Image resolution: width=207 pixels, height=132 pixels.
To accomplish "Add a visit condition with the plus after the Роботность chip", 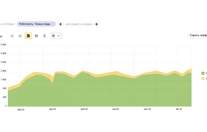I will (60, 24).
